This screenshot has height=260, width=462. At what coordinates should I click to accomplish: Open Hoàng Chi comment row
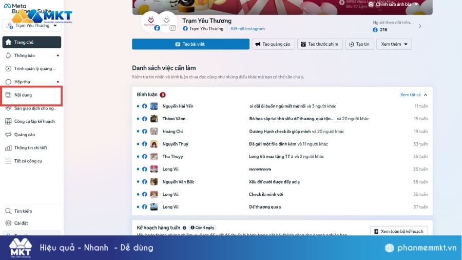click(x=282, y=132)
